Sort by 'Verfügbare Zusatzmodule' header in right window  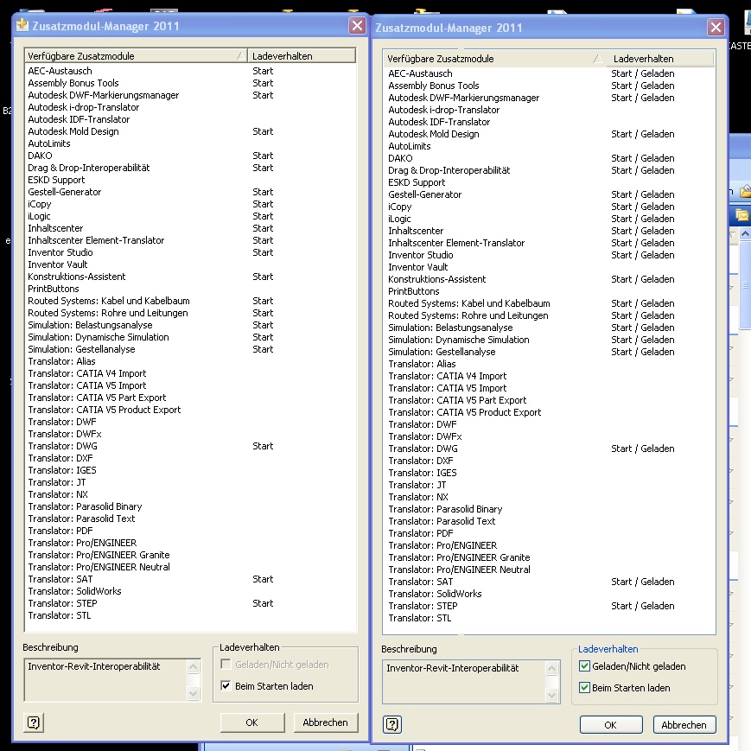point(494,59)
